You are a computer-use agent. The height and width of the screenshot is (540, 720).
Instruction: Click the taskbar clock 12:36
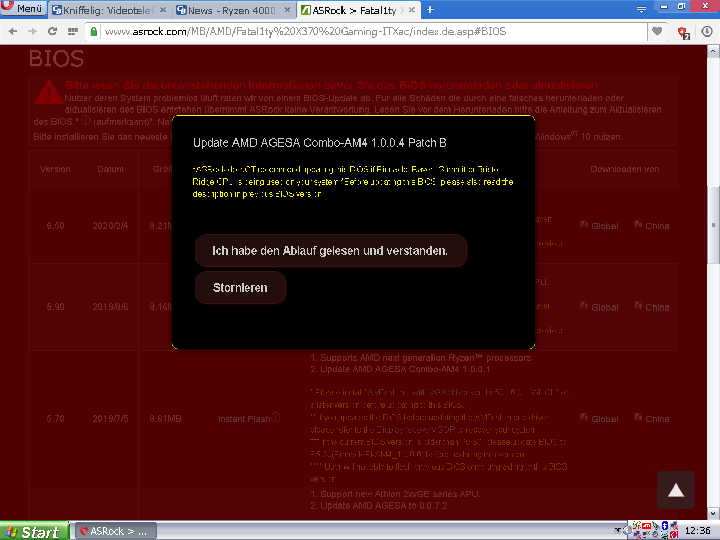point(697,530)
